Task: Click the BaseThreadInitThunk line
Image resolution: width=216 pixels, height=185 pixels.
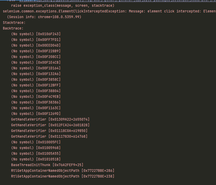Action: (47, 165)
